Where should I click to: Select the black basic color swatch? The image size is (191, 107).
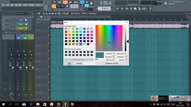click(x=66, y=44)
